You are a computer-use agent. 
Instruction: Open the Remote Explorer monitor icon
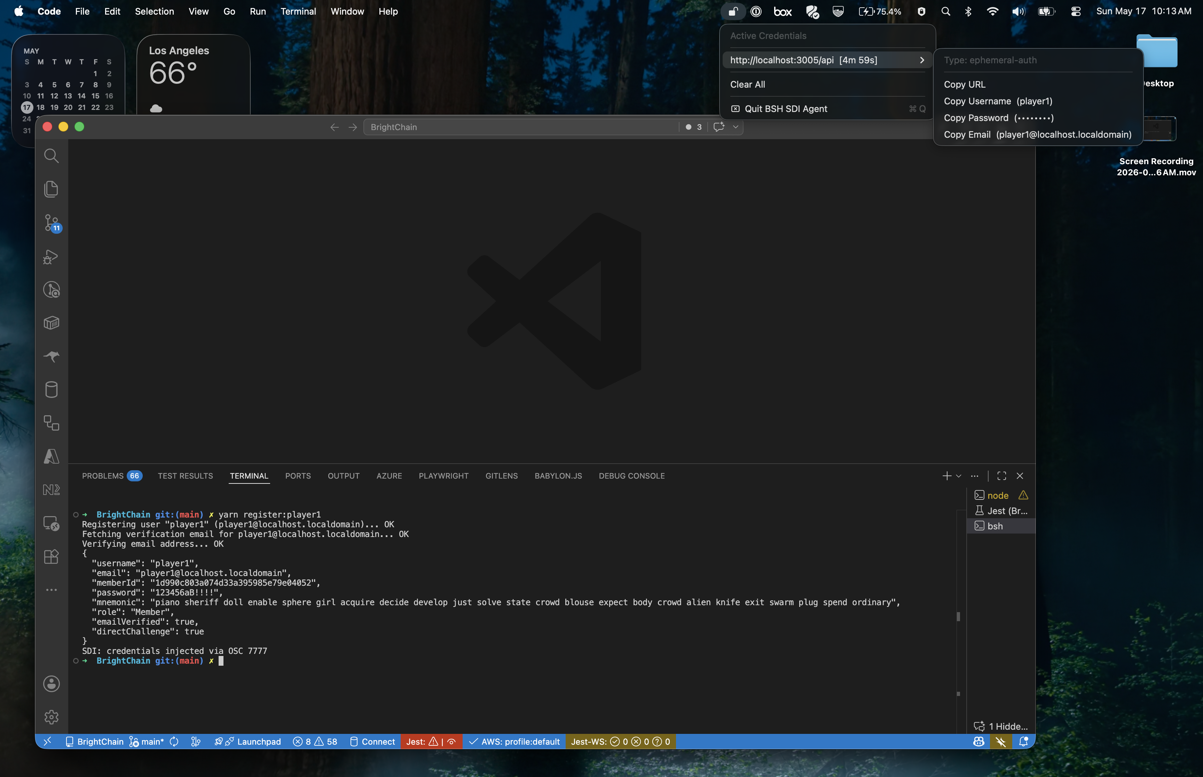pyautogui.click(x=51, y=523)
